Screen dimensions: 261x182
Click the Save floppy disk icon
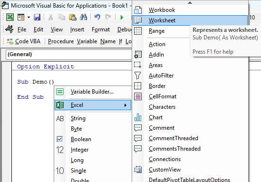coord(37,17)
